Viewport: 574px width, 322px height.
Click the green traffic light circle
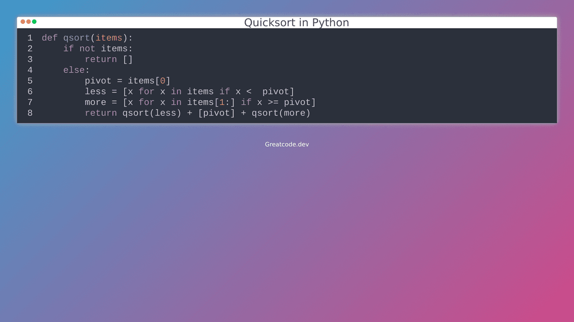(34, 21)
